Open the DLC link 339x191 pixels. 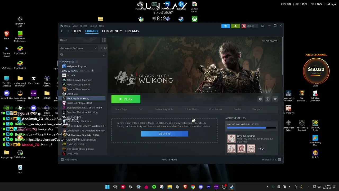click(141, 109)
